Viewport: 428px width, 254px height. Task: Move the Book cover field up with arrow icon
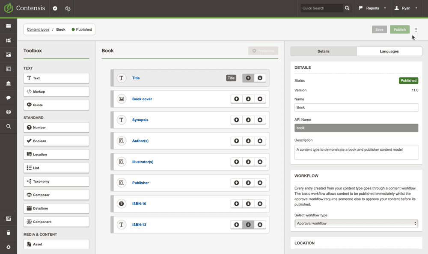click(x=236, y=99)
